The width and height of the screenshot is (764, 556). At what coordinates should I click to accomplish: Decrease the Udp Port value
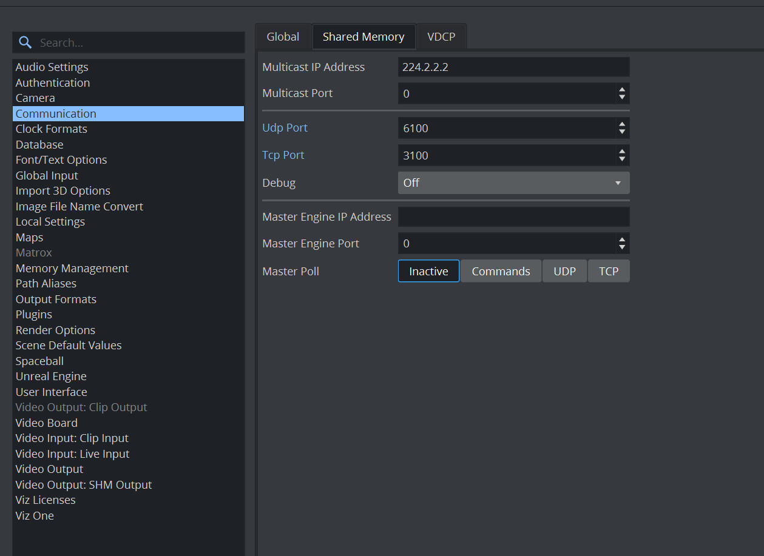(621, 132)
